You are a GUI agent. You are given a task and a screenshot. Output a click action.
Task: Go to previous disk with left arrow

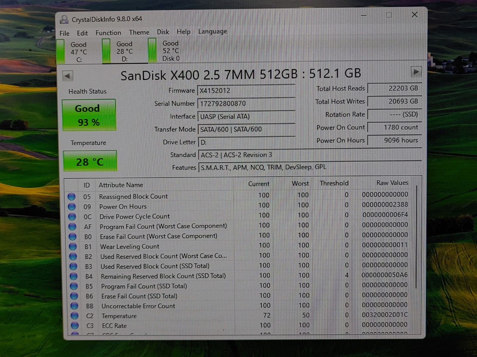(x=68, y=76)
